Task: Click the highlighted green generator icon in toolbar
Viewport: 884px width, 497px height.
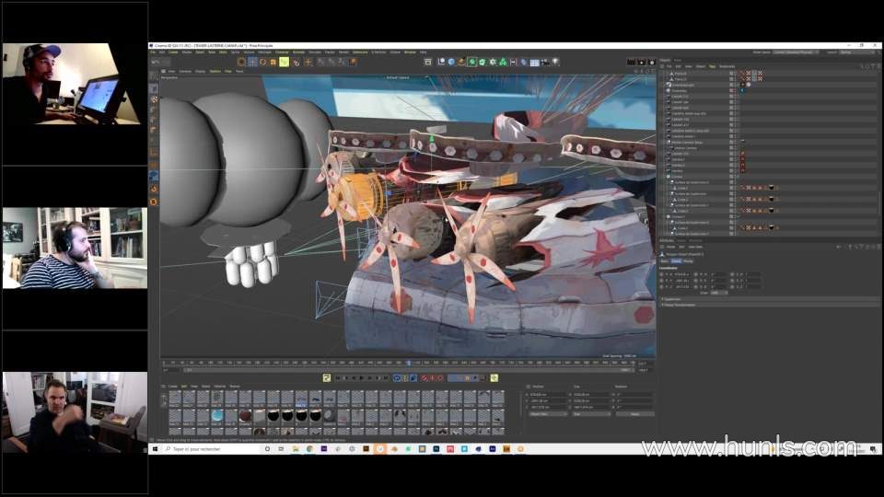Action: tap(471, 62)
